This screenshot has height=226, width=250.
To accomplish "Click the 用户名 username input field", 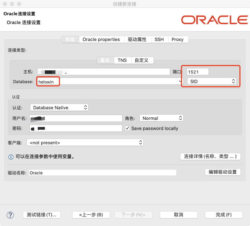I will pyautogui.click(x=76, y=118).
